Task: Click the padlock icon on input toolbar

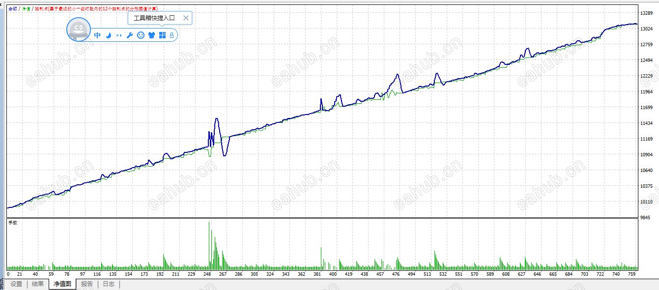Action: [172, 35]
